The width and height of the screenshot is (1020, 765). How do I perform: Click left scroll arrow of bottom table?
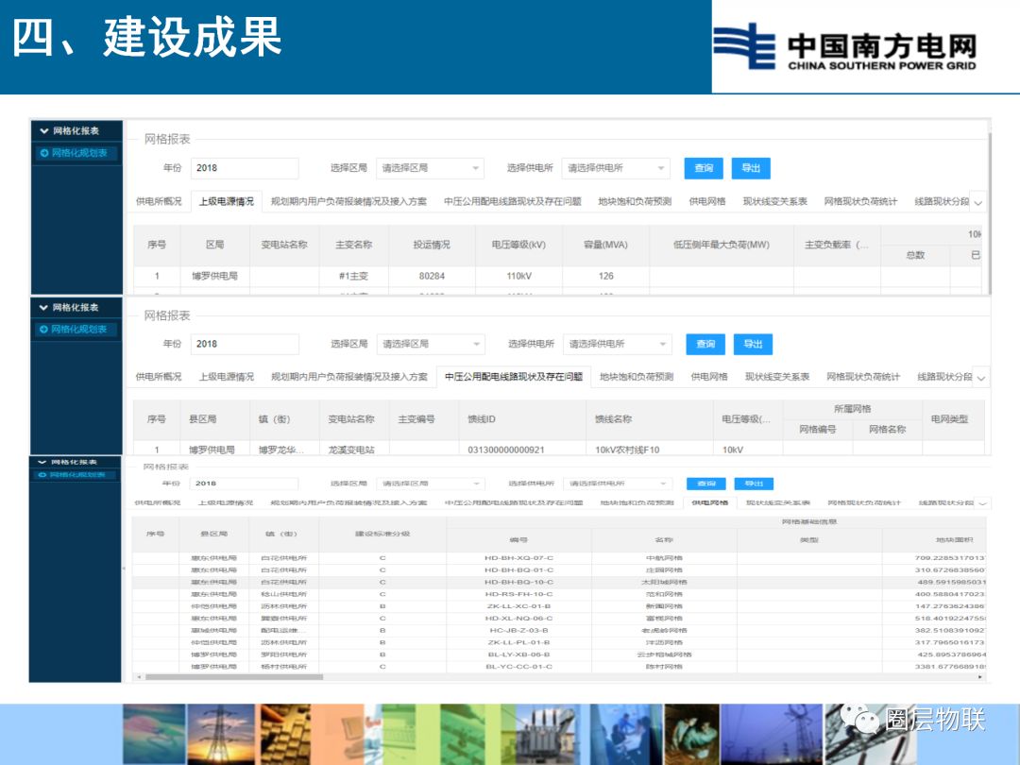(x=139, y=677)
